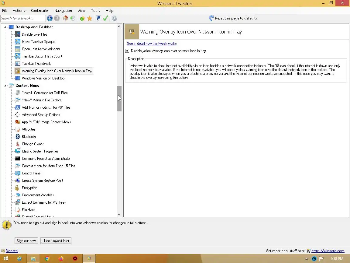Collapse the Context Menu category

5,86
